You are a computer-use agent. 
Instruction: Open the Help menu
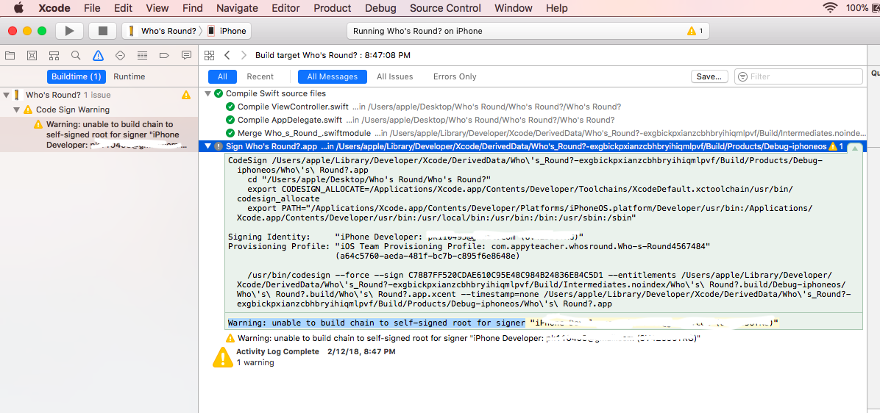557,8
